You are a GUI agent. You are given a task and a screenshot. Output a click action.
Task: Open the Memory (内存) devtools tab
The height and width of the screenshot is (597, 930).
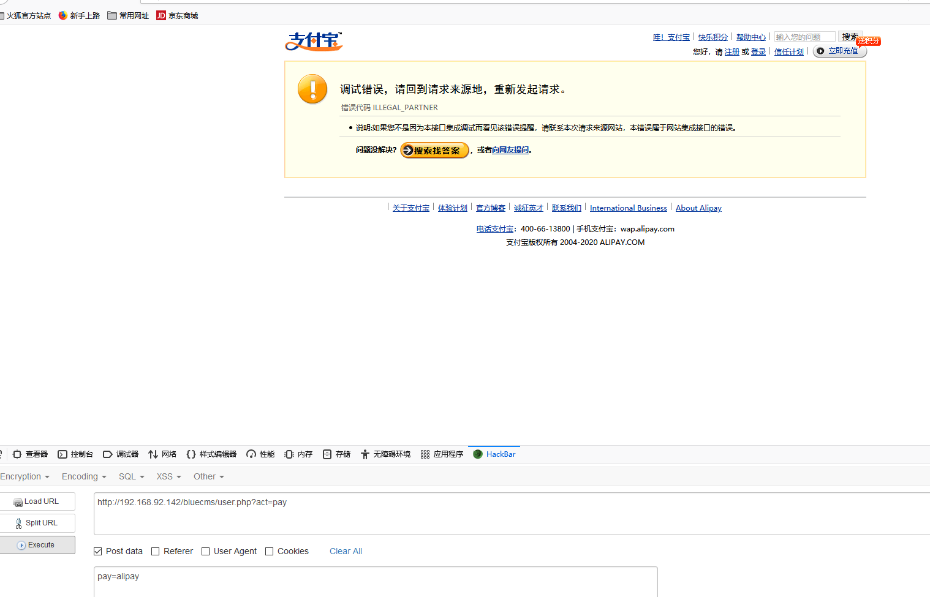(x=298, y=454)
